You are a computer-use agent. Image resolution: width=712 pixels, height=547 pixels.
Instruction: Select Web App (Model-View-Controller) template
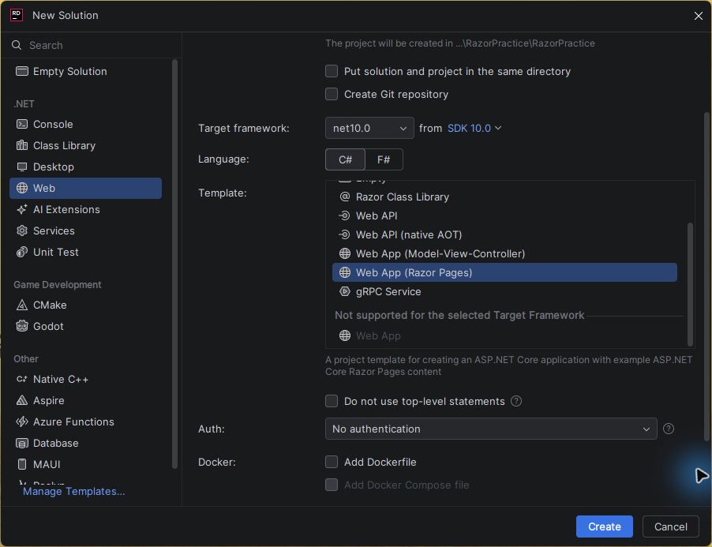504,253
